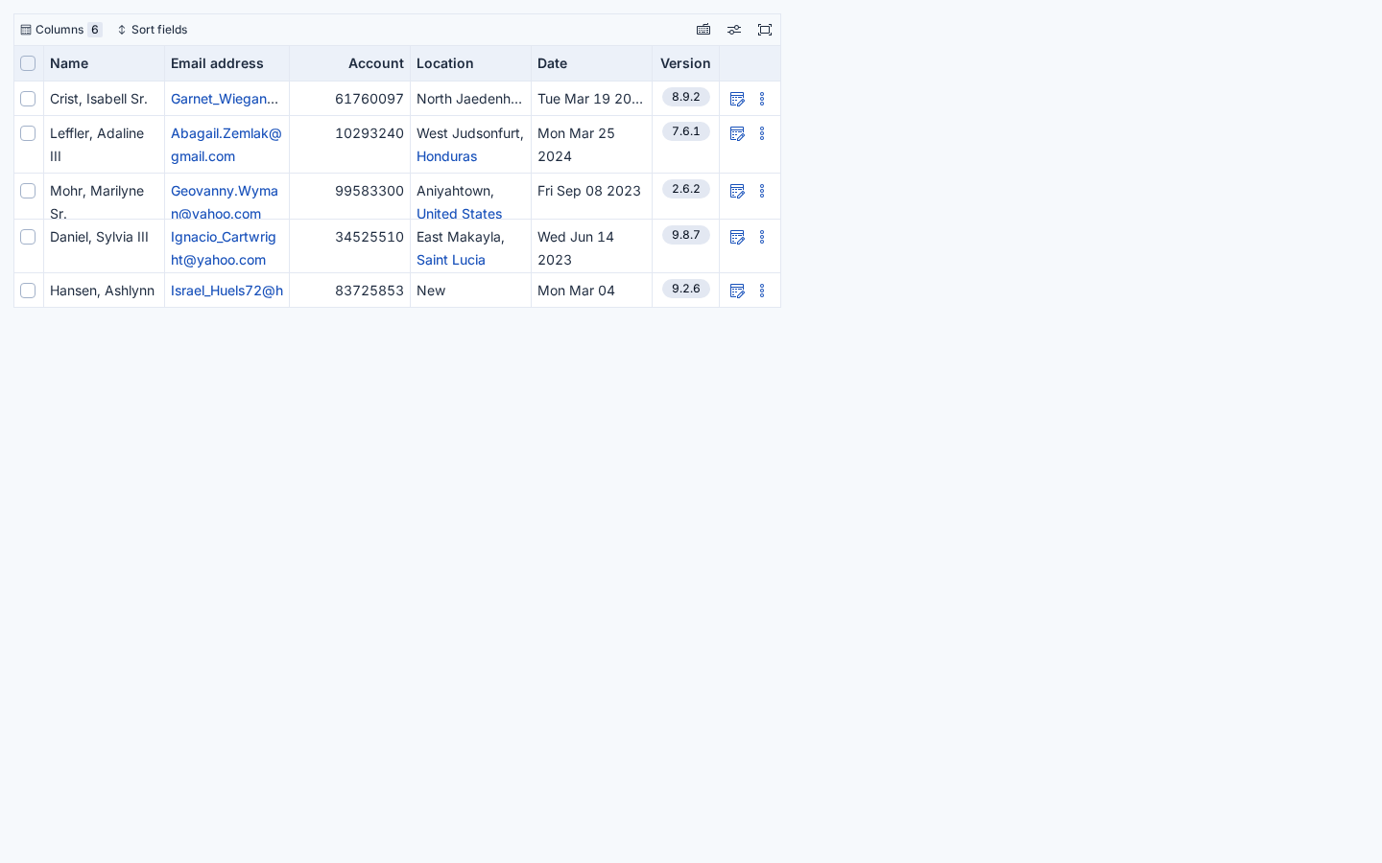Click the name Daniel, Sylvia III

(100, 237)
